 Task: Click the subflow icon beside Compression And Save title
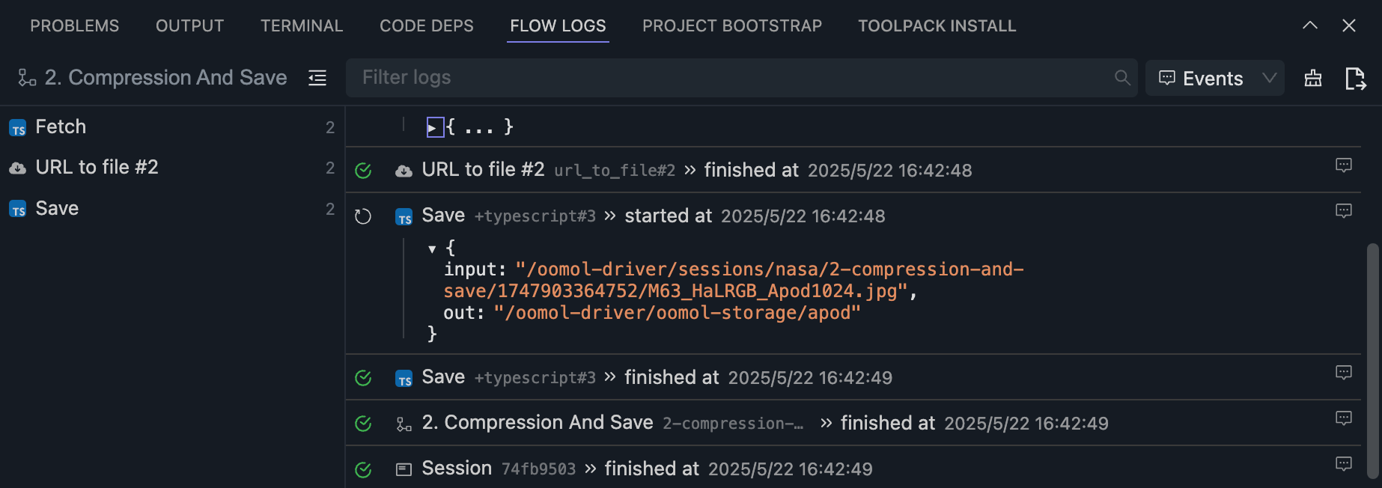(27, 78)
